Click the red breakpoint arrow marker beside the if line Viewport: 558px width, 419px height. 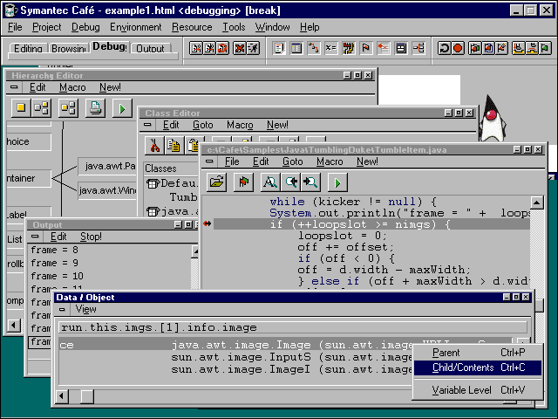207,223
